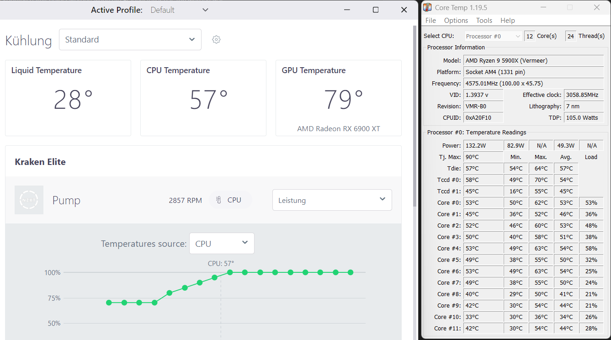Click the Core #4 load 58% value

[591, 248]
